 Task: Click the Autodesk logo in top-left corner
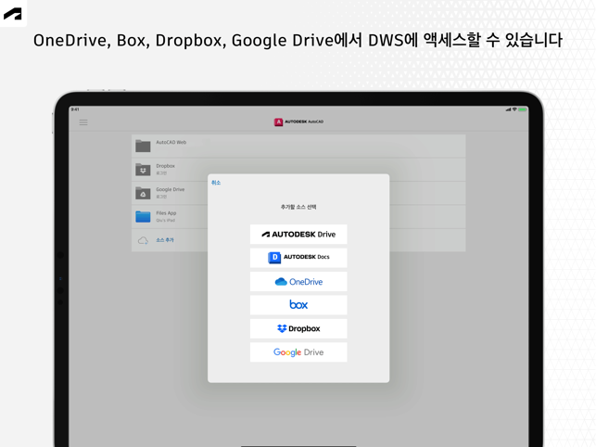coord(13,13)
